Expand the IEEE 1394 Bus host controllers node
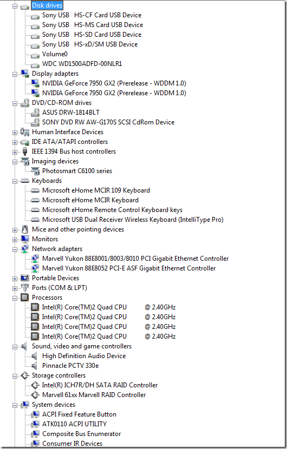Viewport: 287px width, 449px height. [x=15, y=153]
